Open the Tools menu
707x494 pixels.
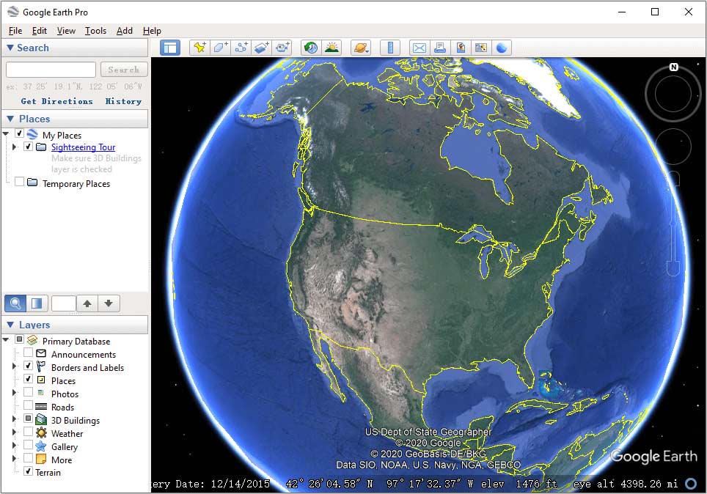point(95,31)
